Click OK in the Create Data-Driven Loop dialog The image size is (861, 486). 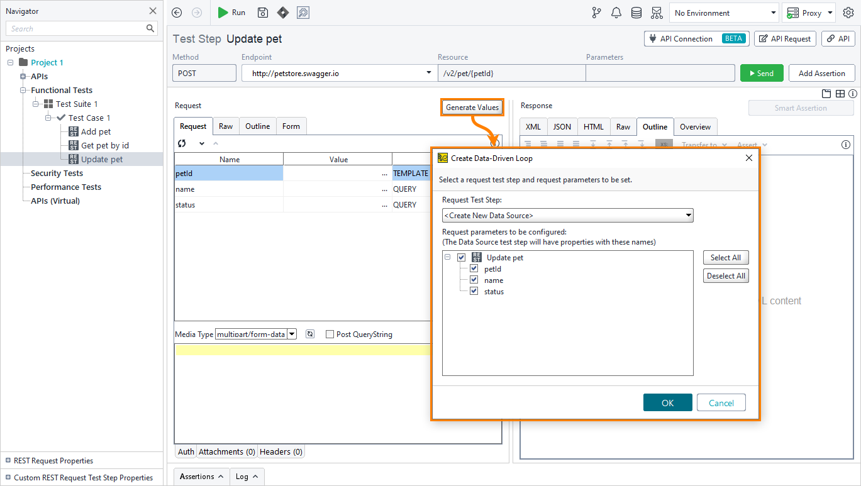click(x=667, y=402)
